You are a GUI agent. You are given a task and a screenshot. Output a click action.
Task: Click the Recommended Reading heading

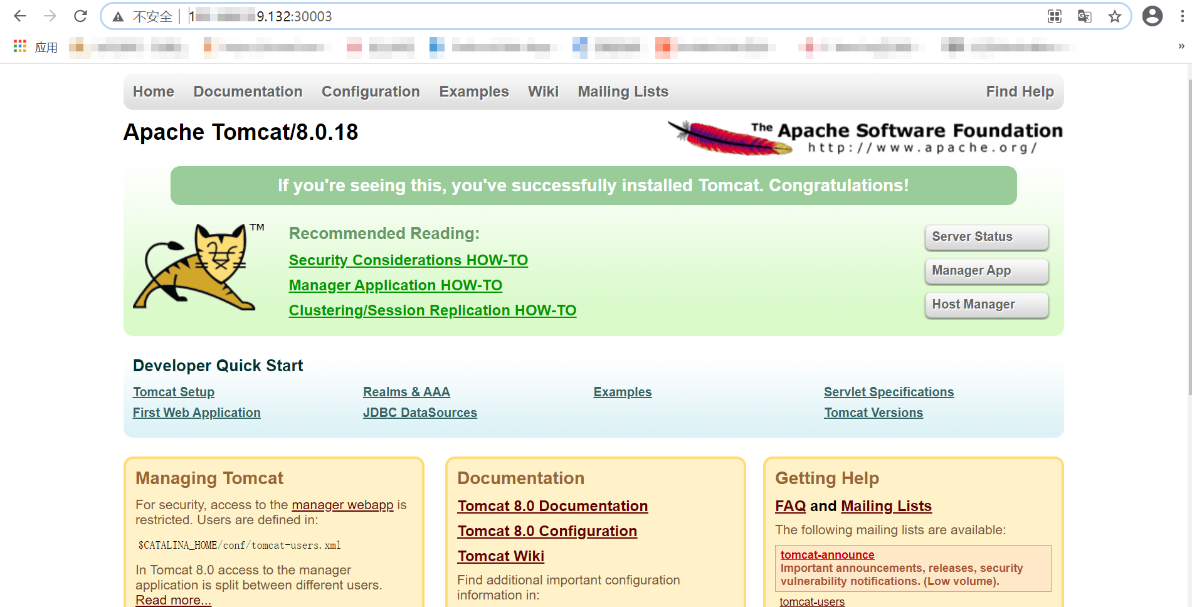click(384, 233)
